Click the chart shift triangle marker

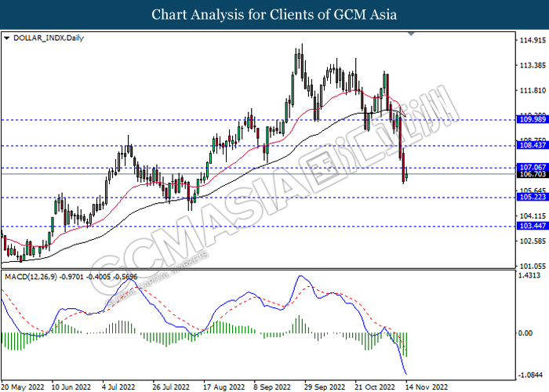click(412, 34)
